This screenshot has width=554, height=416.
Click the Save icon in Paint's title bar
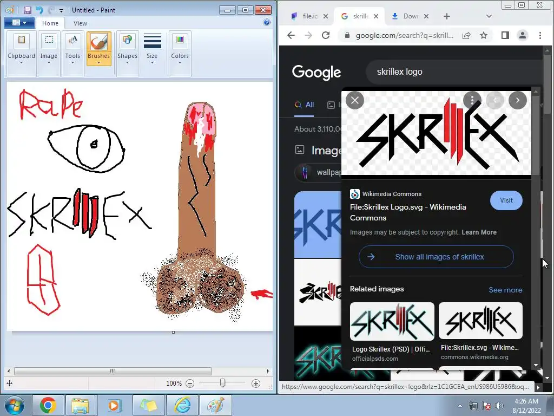[27, 10]
